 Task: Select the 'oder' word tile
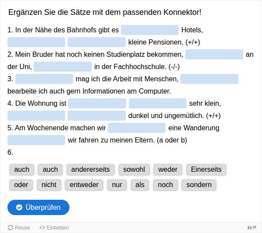click(21, 185)
